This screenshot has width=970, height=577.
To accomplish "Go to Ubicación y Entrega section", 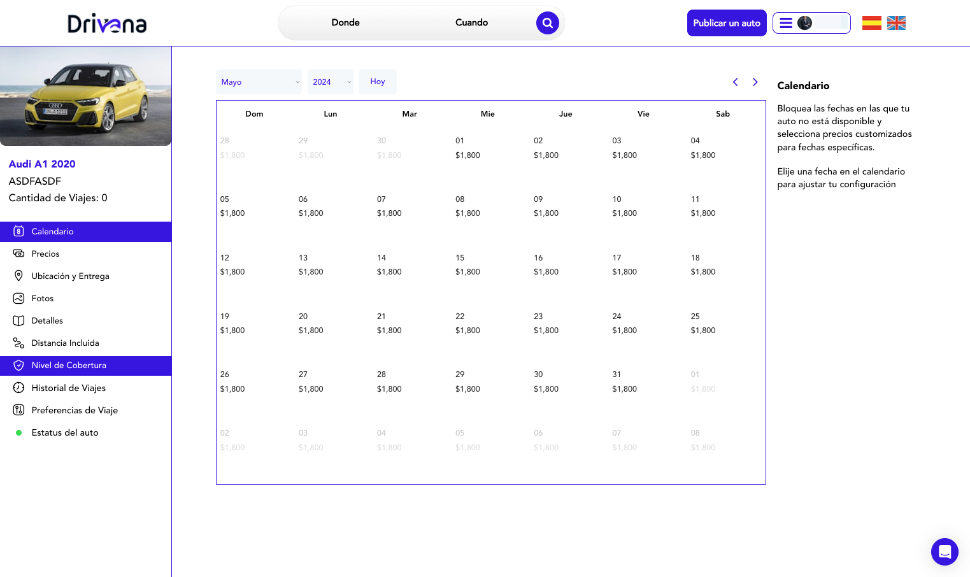I will 86,276.
